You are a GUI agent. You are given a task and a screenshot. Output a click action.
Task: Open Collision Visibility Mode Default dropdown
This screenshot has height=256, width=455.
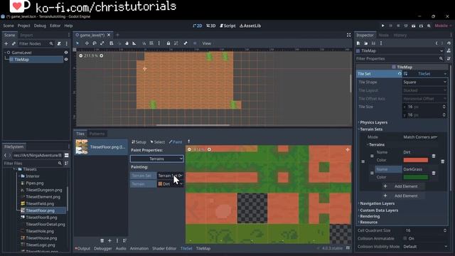(424, 247)
